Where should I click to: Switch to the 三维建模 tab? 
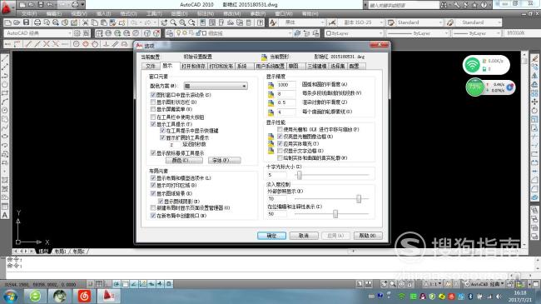point(317,66)
